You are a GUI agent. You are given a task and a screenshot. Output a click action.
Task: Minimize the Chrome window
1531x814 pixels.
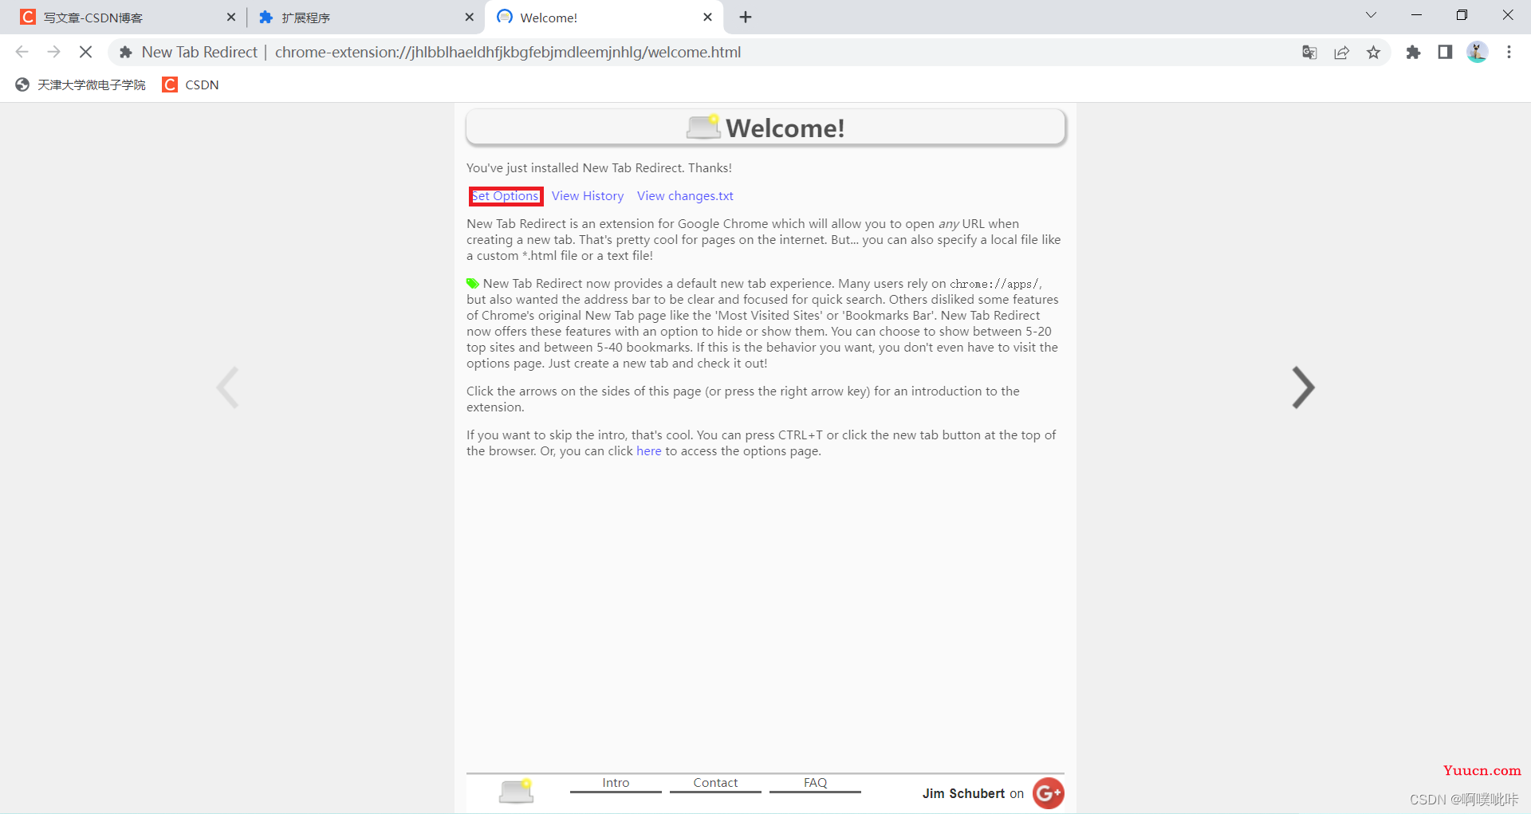tap(1416, 15)
